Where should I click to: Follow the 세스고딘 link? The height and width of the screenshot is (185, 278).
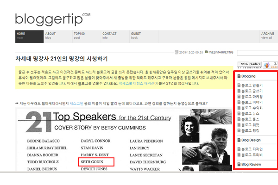[x=76, y=103]
